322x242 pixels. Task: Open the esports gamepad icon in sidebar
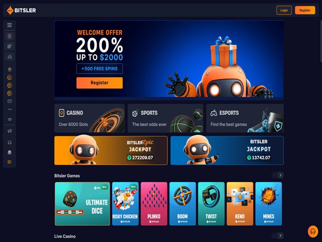click(9, 57)
